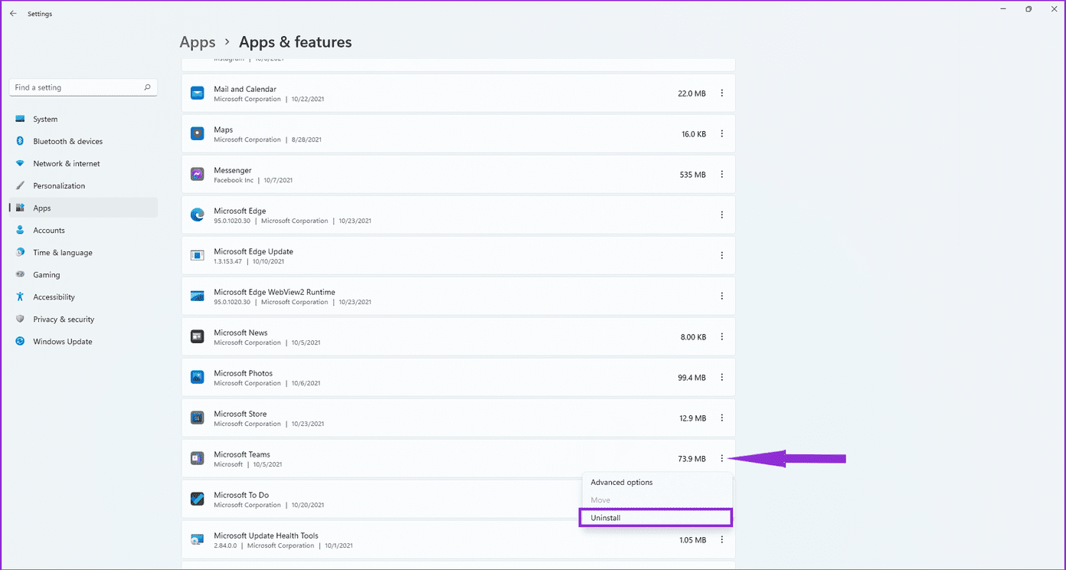Click the Bluetooth & devices icon

tap(20, 142)
